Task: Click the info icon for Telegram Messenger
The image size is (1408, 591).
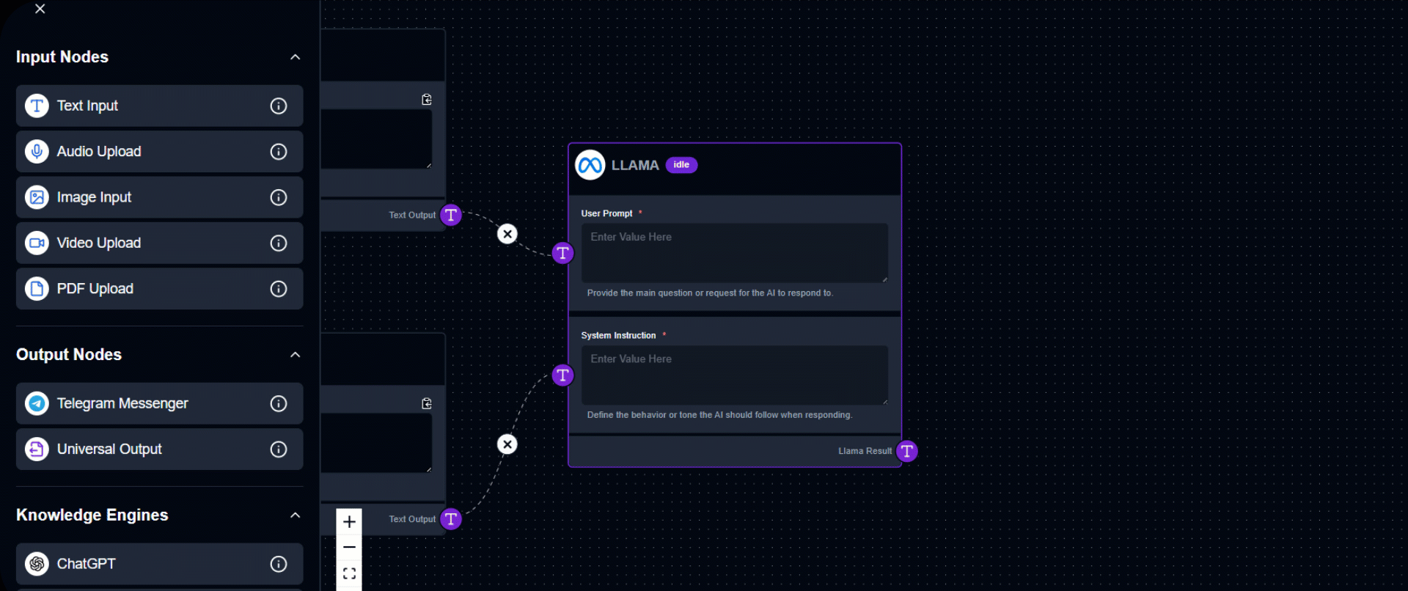Action: [279, 403]
